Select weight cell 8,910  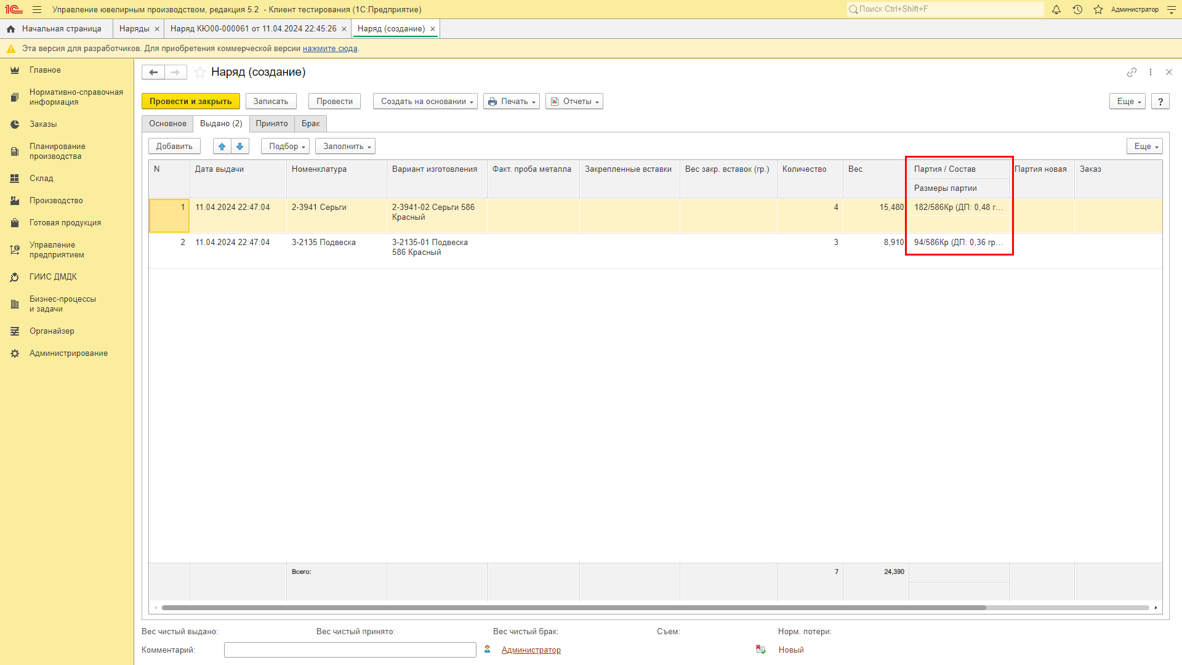click(x=875, y=251)
